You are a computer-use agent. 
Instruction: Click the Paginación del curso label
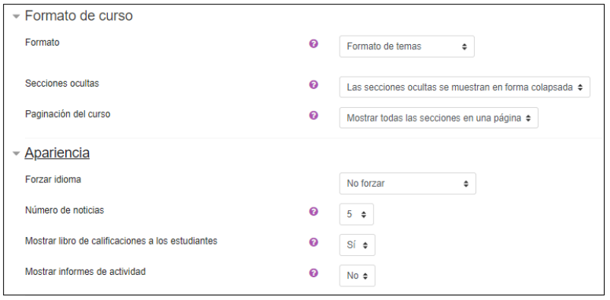click(68, 114)
